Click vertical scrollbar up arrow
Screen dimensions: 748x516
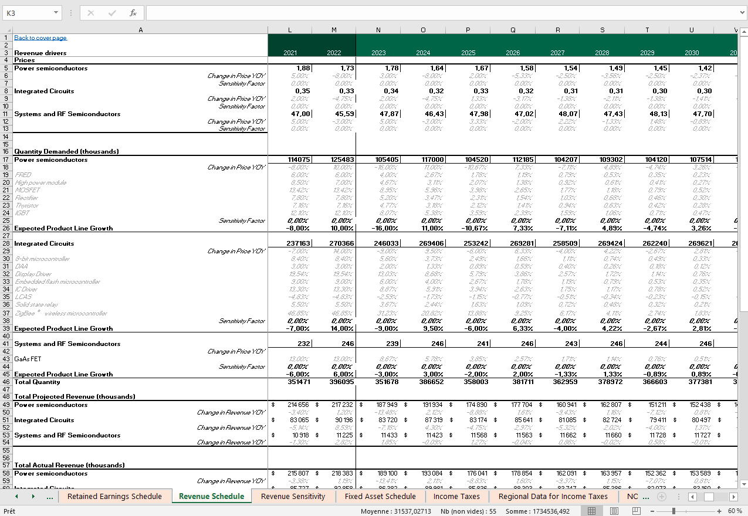743,30
